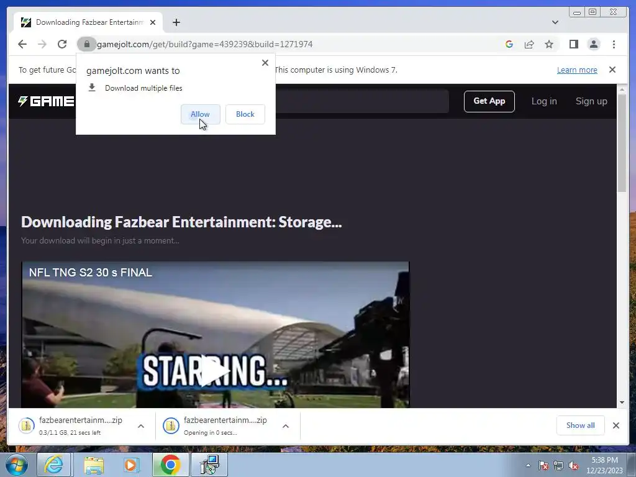The image size is (636, 477).
Task: Close the downloads bar
Action: pos(616,425)
